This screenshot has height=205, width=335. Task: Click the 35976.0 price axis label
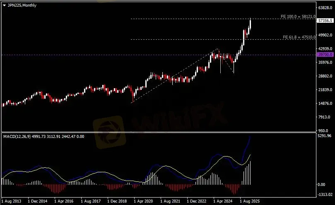tap(325, 63)
